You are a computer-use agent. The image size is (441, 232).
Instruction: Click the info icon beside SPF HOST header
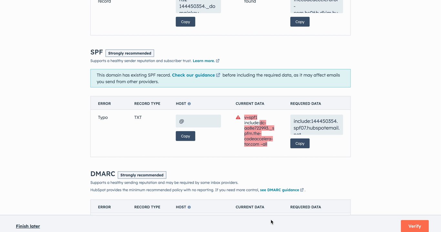pyautogui.click(x=189, y=104)
